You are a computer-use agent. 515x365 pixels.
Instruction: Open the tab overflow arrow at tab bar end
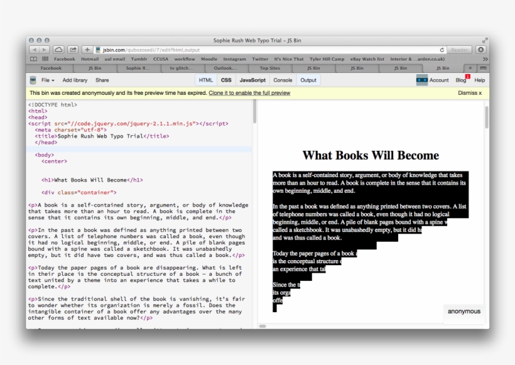[482, 67]
